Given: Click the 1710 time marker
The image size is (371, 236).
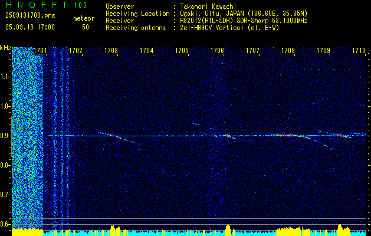Looking at the screenshot, I should tap(359, 51).
